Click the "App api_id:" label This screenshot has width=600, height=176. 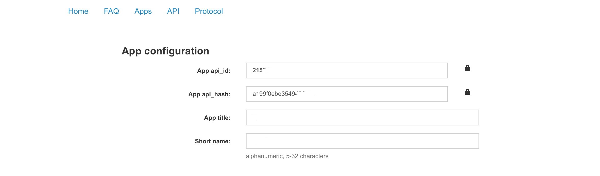tap(214, 71)
